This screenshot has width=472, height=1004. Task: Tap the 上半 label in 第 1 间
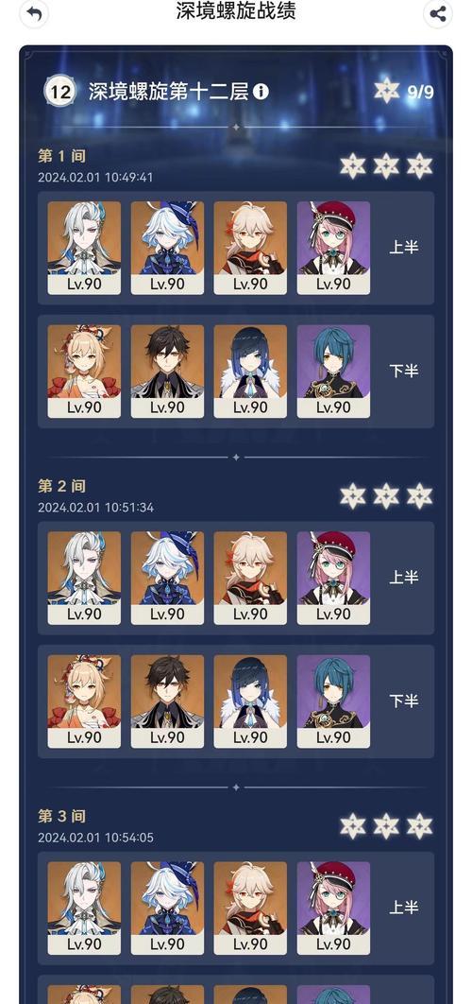point(404,248)
